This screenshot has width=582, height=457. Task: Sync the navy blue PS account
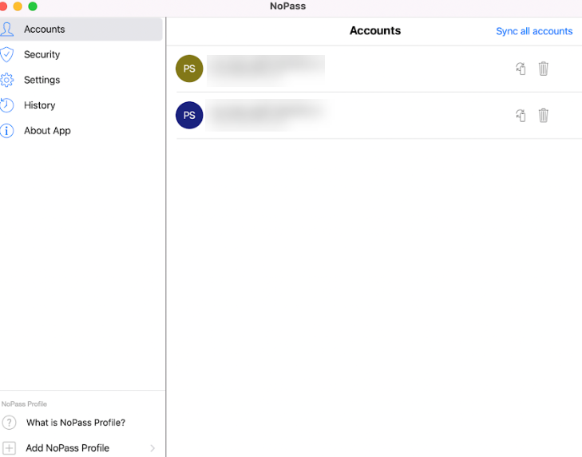(x=521, y=116)
